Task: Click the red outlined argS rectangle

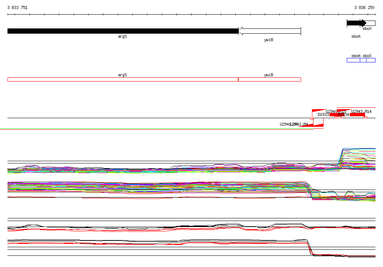Action: (x=123, y=79)
